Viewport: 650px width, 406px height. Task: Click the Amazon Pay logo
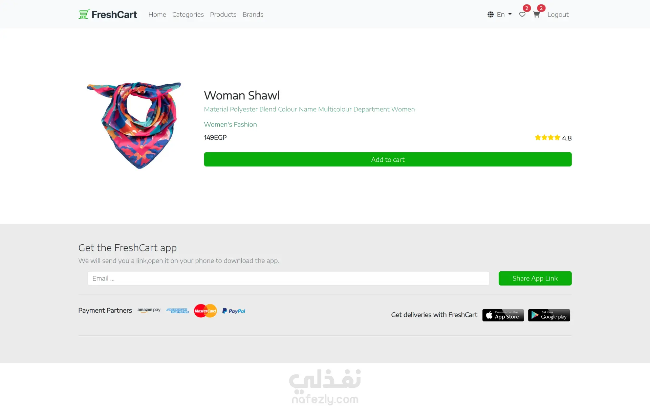click(149, 310)
